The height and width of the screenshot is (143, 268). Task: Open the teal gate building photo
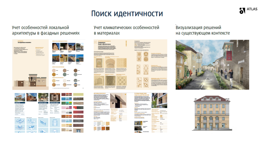click(80, 58)
